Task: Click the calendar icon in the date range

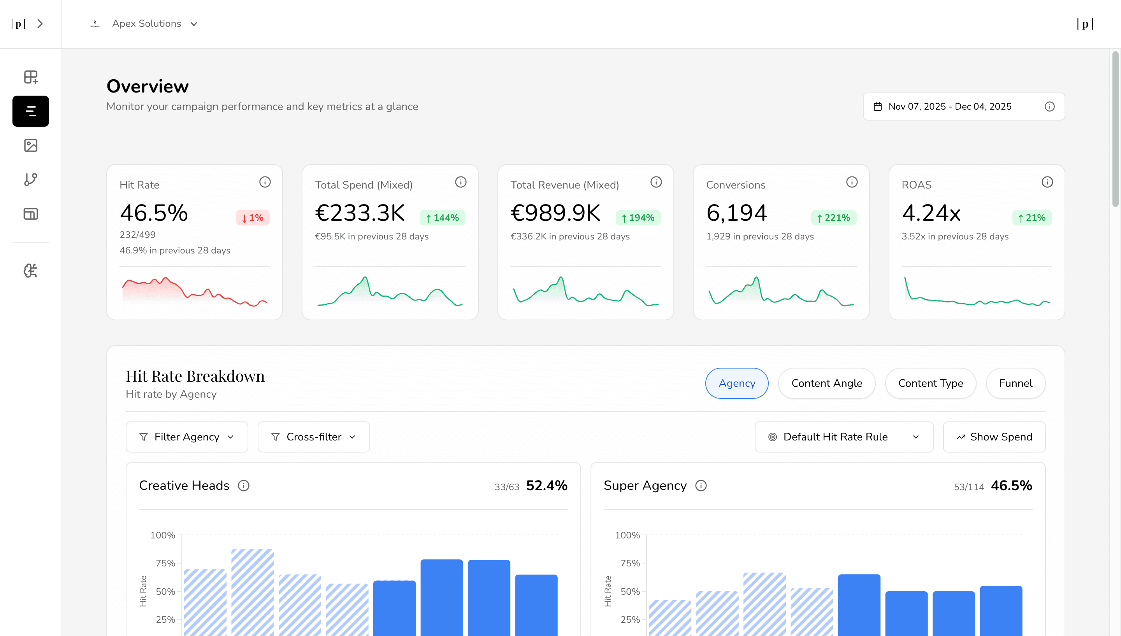Action: click(x=877, y=106)
